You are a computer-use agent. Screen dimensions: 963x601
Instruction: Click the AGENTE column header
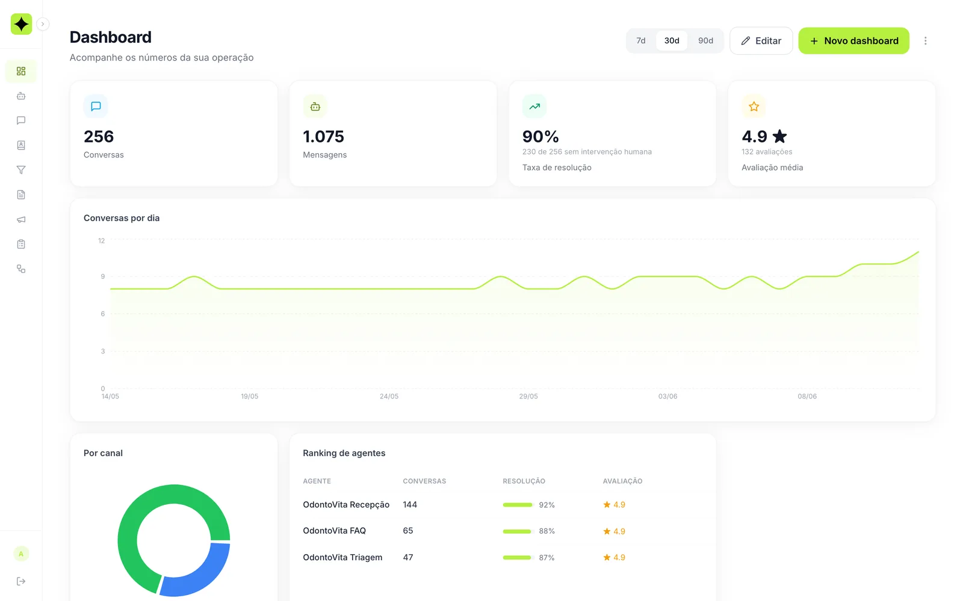317,481
